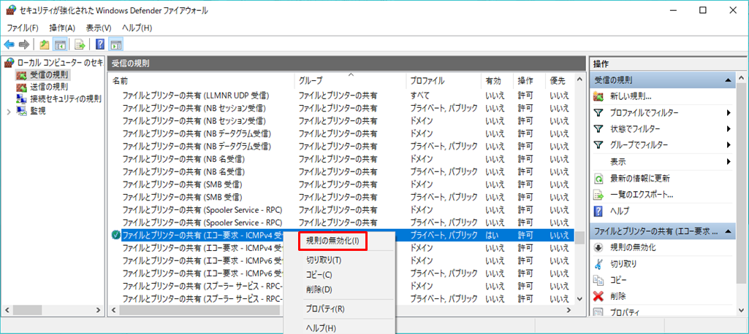Open 表示 submenu arrow in actions pane
The height and width of the screenshot is (334, 749).
point(729,161)
